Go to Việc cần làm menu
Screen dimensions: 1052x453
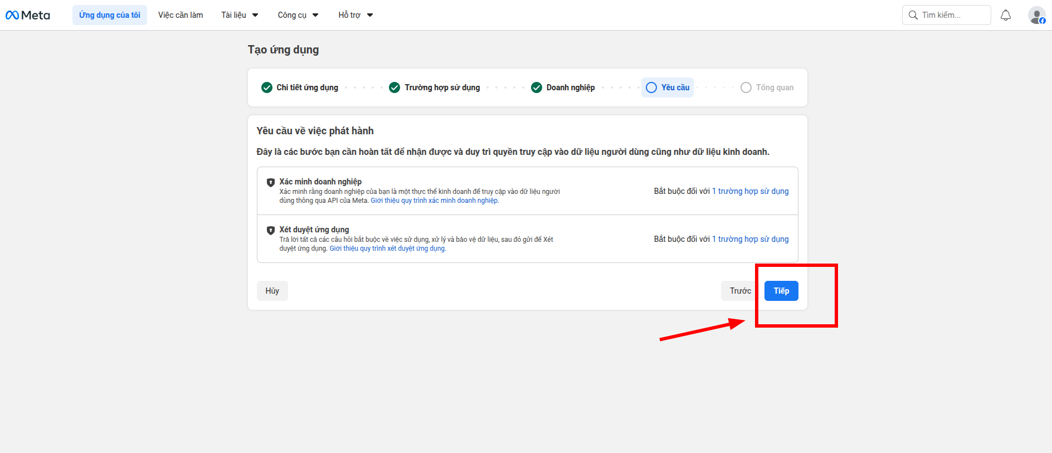(x=181, y=15)
